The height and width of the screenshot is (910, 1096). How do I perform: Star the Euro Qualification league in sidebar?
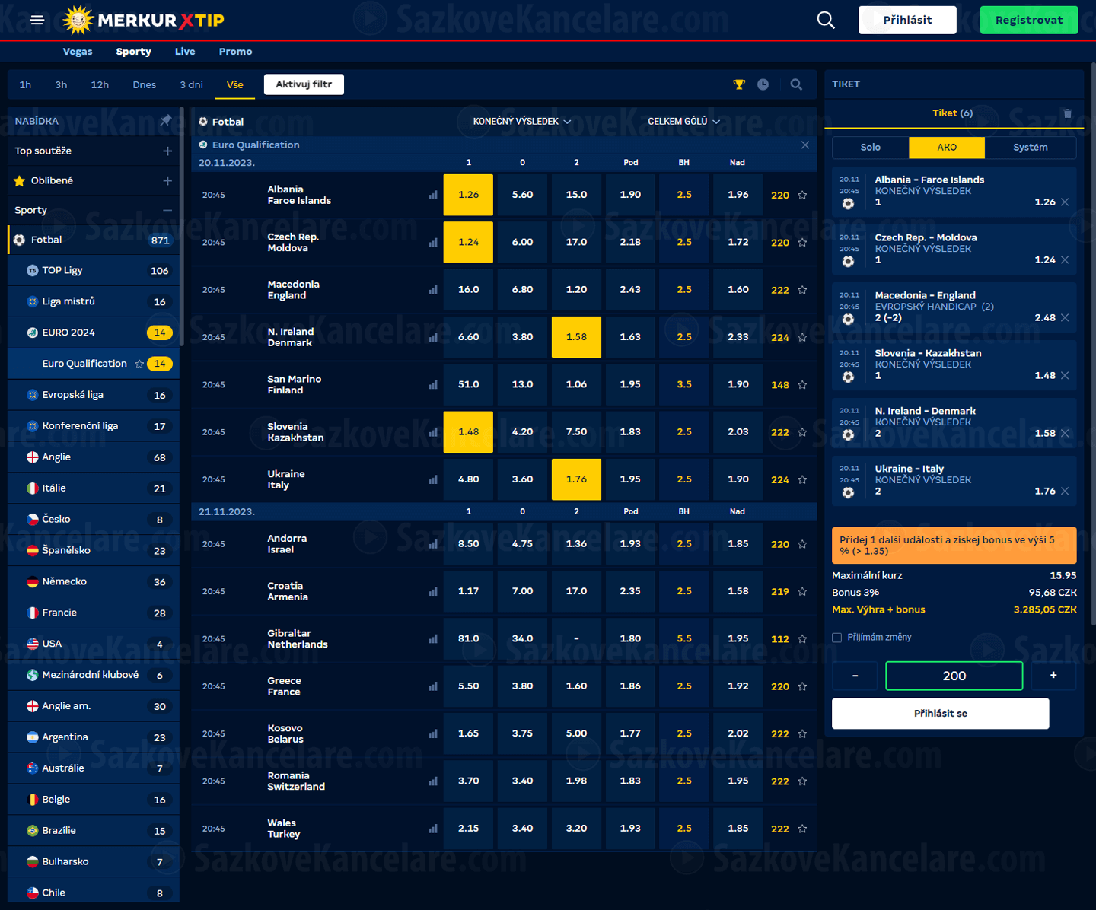139,364
